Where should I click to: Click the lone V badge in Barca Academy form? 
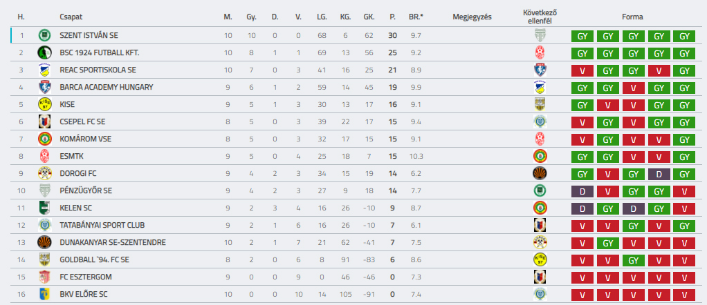633,88
